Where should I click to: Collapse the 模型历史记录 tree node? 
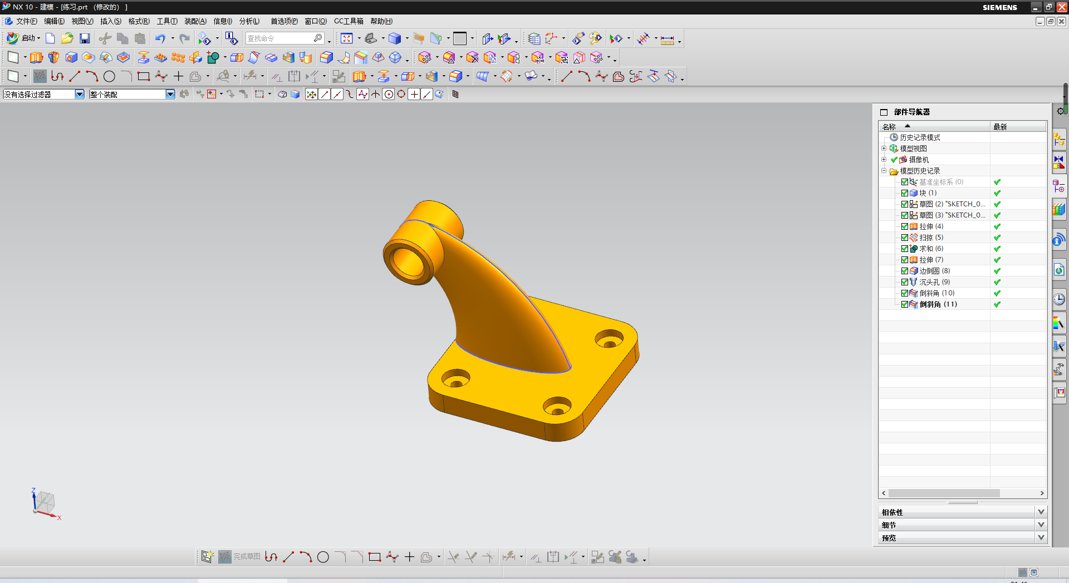click(884, 171)
